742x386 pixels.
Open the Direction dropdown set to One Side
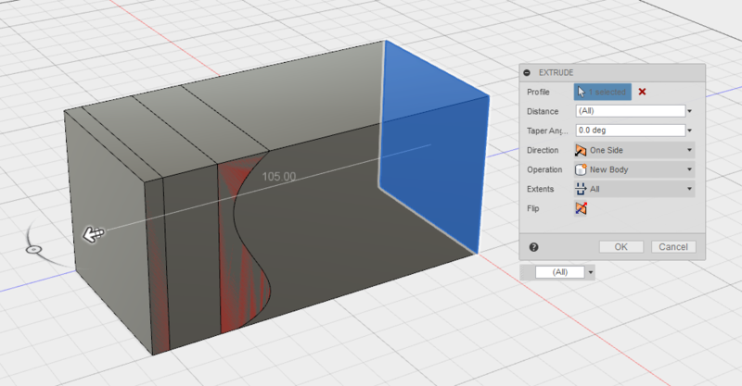click(634, 150)
